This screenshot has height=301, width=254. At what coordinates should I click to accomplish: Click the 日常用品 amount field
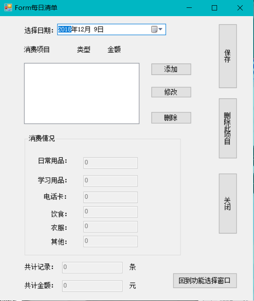click(110, 163)
